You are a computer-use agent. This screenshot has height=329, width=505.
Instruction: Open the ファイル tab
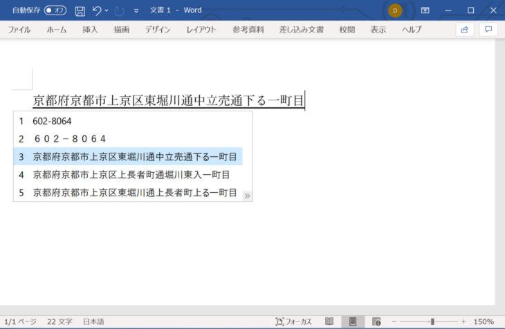[19, 30]
